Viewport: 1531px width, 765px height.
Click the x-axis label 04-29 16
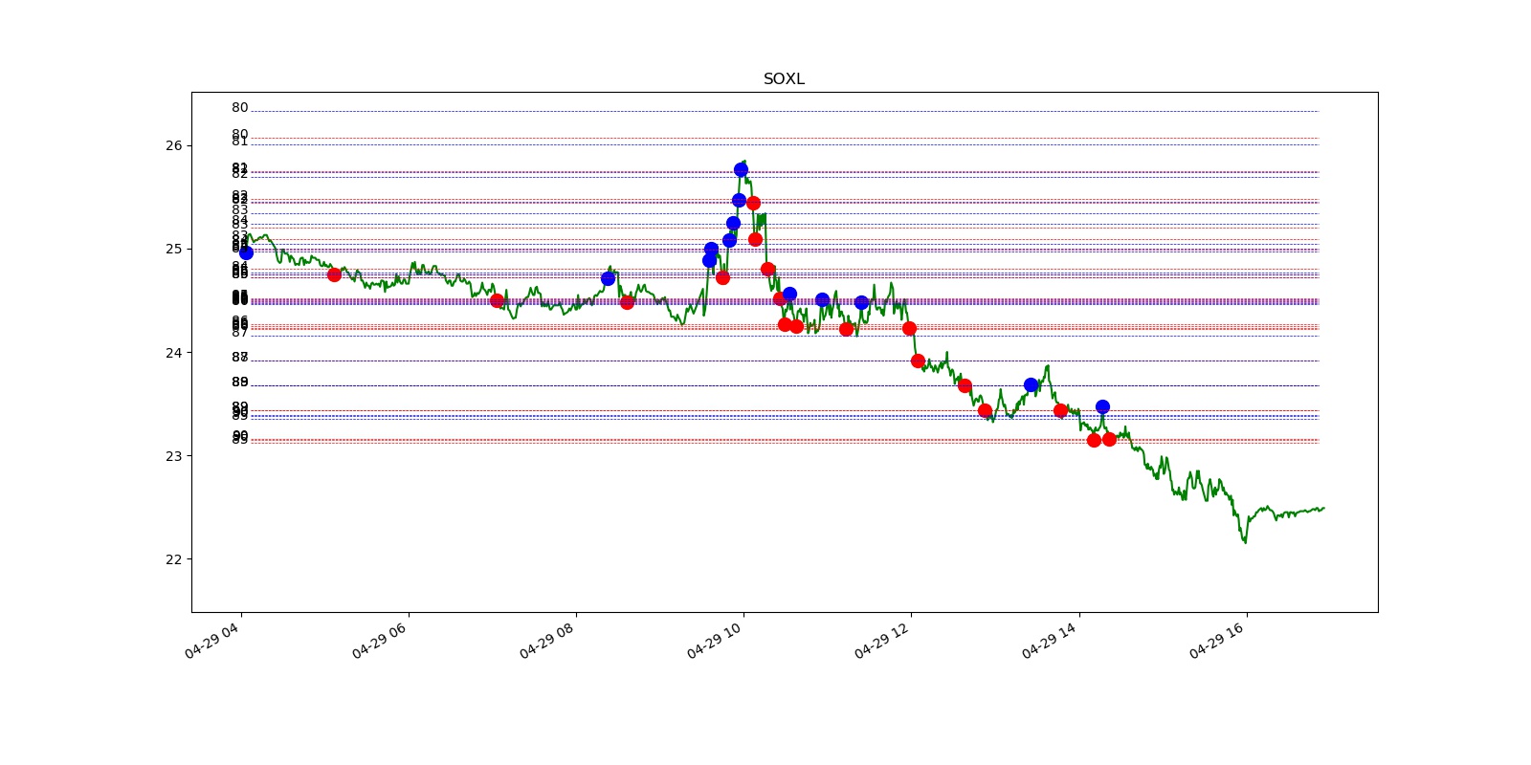(x=1216, y=640)
